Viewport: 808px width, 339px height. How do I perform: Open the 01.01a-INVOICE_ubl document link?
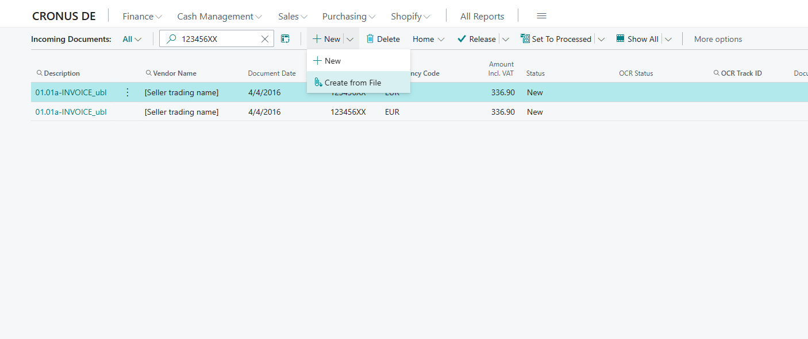pyautogui.click(x=71, y=92)
